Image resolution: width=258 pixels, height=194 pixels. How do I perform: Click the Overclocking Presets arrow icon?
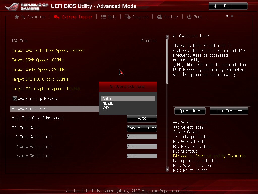coord(14,99)
